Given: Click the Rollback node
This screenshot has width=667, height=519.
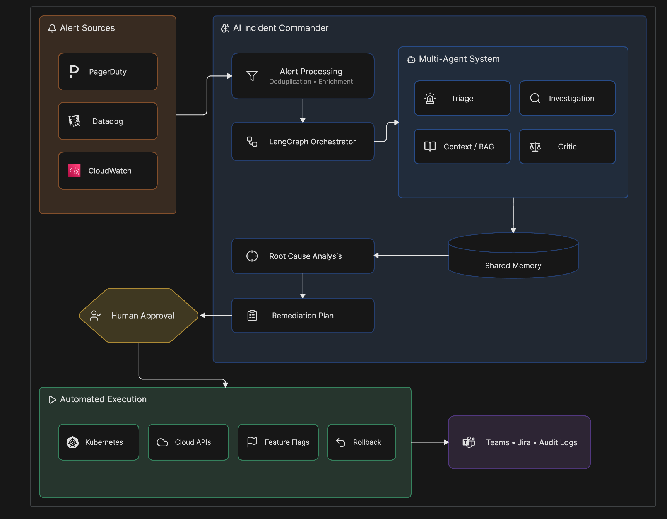Looking at the screenshot, I should [x=362, y=442].
